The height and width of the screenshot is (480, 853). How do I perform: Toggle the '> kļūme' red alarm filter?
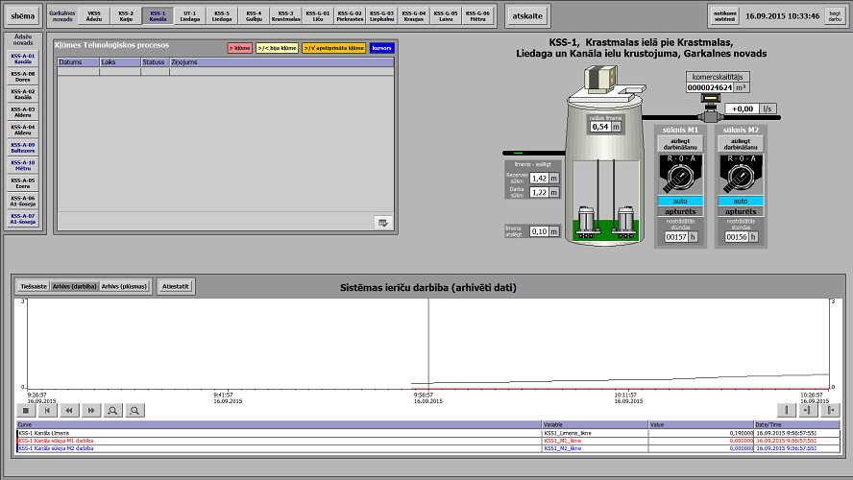click(239, 47)
